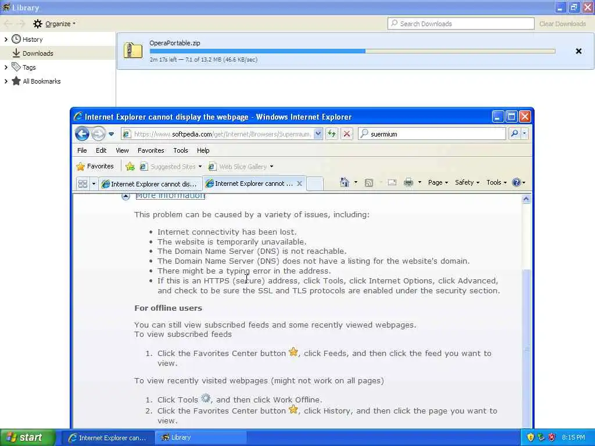The image size is (595, 446).
Task: Click the IE Back navigation arrow
Action: point(82,134)
